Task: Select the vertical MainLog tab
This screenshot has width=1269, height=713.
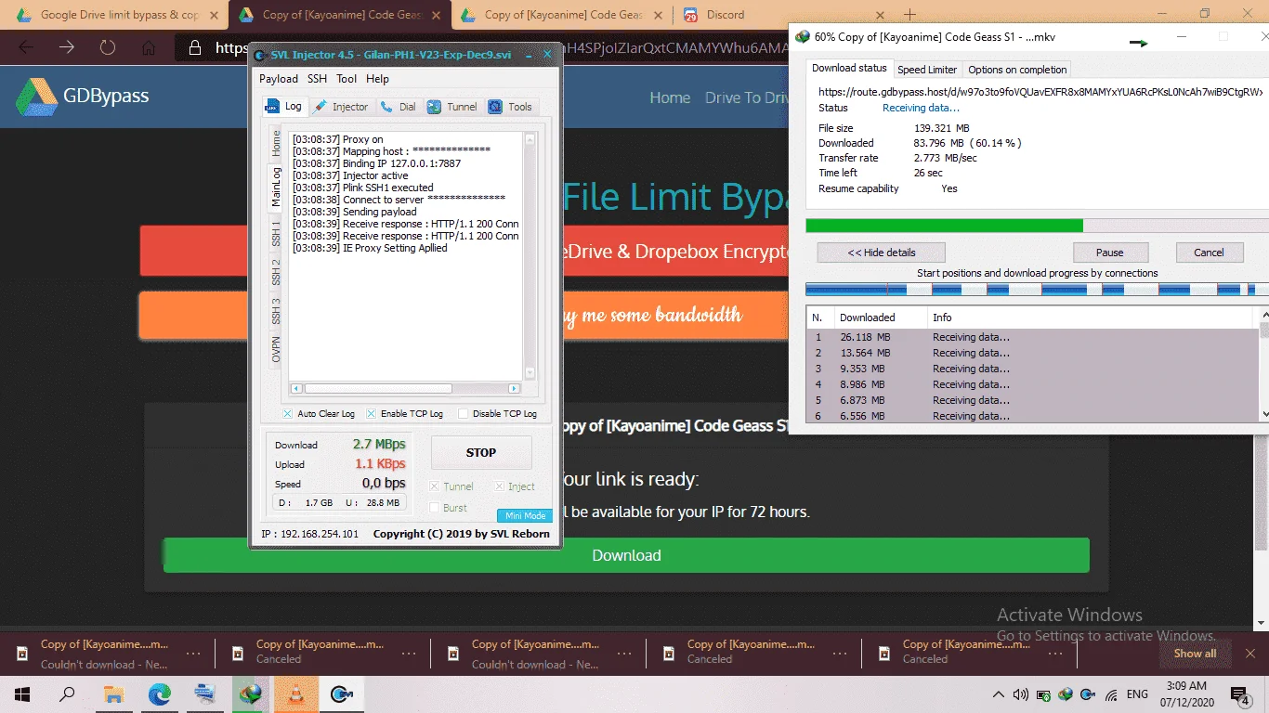Action: point(276,188)
